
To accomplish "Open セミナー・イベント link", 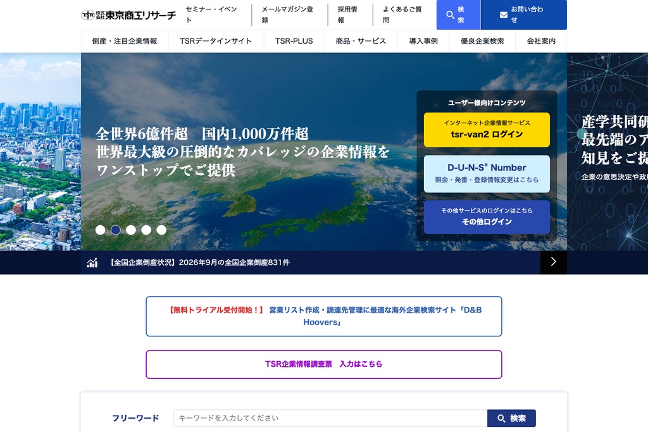I will 211,15.
